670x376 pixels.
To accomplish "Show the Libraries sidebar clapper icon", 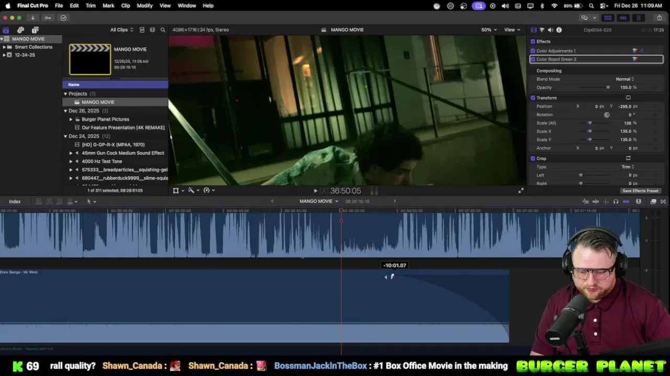I will tap(6, 30).
